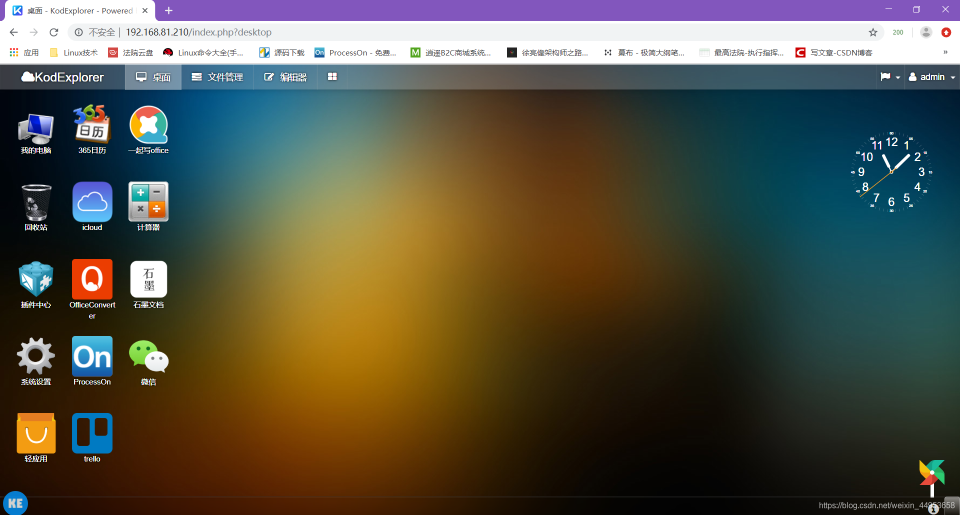Open the 插件中心 plugin center
This screenshot has height=515, width=960.
pos(36,284)
